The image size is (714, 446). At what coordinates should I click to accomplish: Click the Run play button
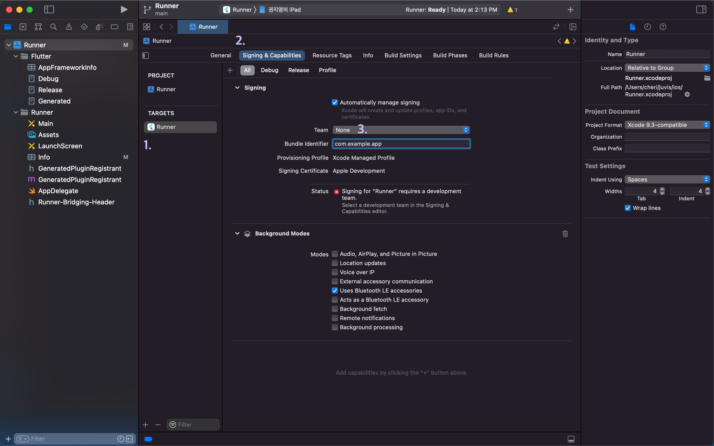click(x=124, y=9)
